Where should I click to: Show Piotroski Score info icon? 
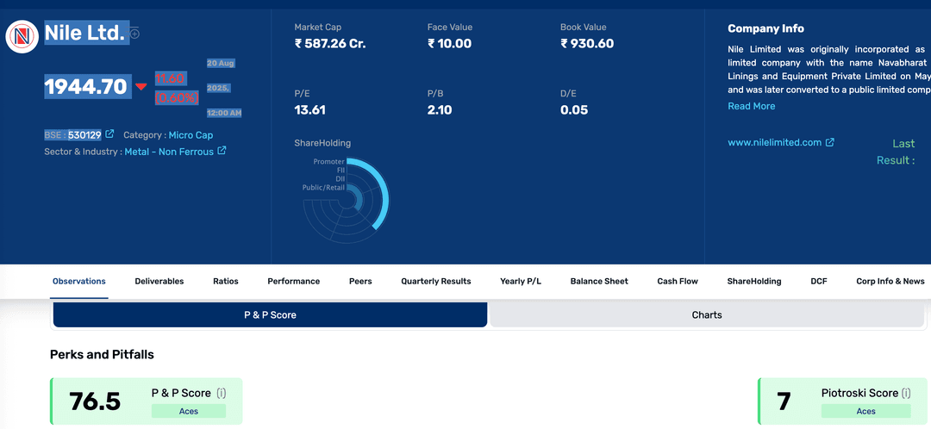[x=905, y=393]
